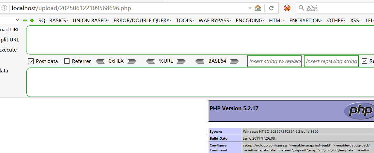The height and width of the screenshot is (153, 374).
Task: Click the red blocked-fox extension icon
Action: pyautogui.click(x=287, y=8)
